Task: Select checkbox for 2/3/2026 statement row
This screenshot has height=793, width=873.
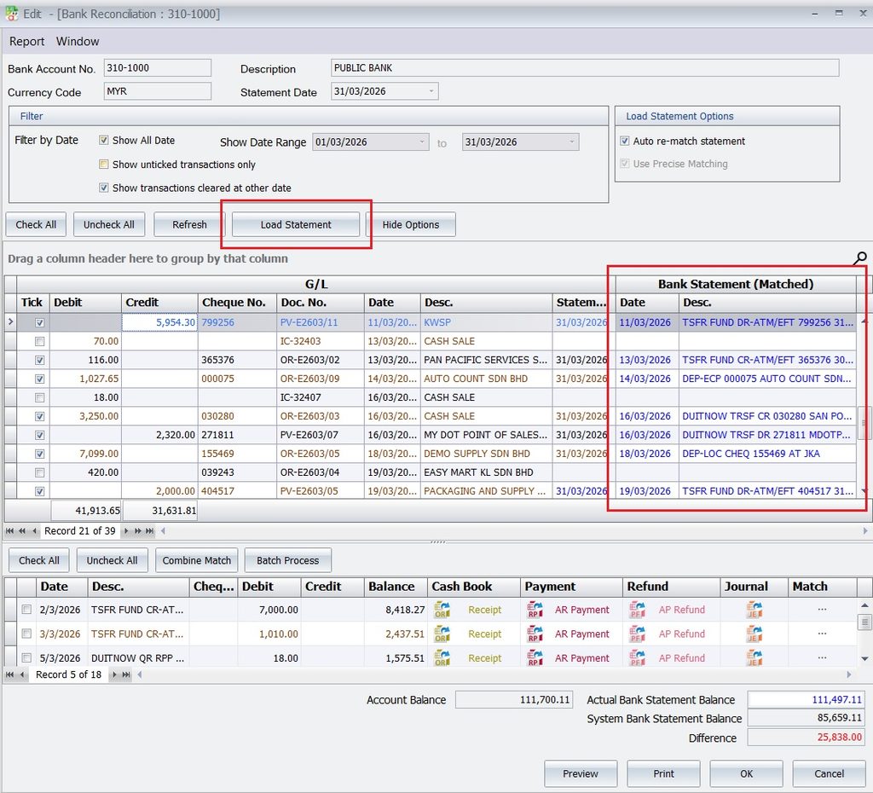Action: tap(26, 610)
